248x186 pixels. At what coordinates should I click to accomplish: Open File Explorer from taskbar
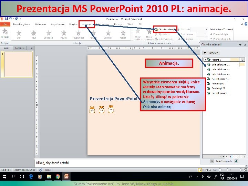49,176
